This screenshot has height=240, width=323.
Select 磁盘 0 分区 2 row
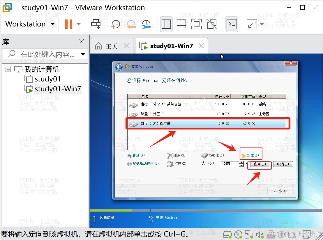[207, 114]
